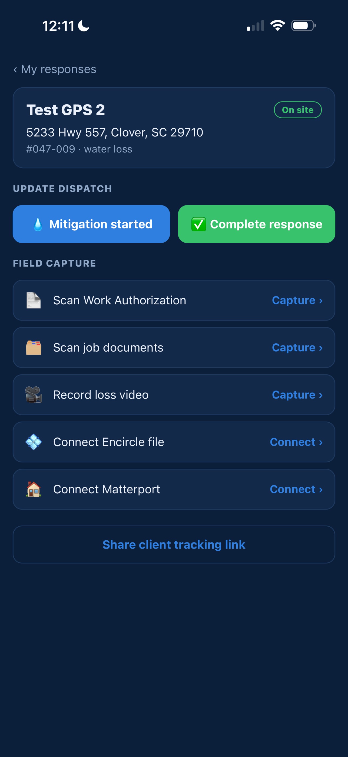Click the movie camera icon for loss video
This screenshot has height=757, width=348.
click(34, 395)
